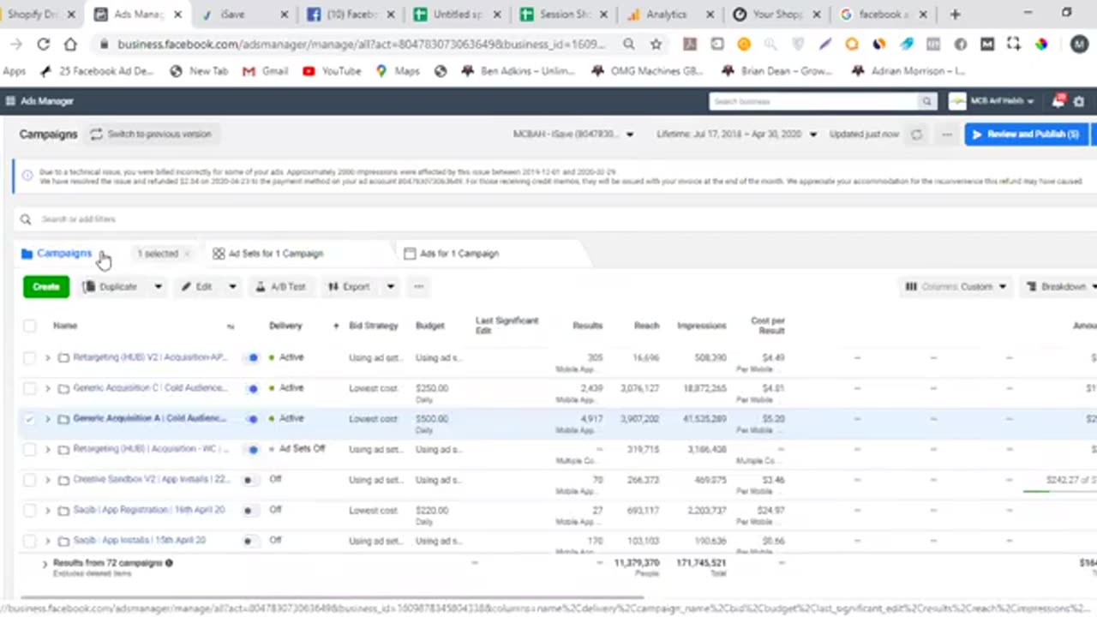Screen dimensions: 1097x617
Task: Open the Duplicate dropdown arrow
Action: (x=158, y=287)
